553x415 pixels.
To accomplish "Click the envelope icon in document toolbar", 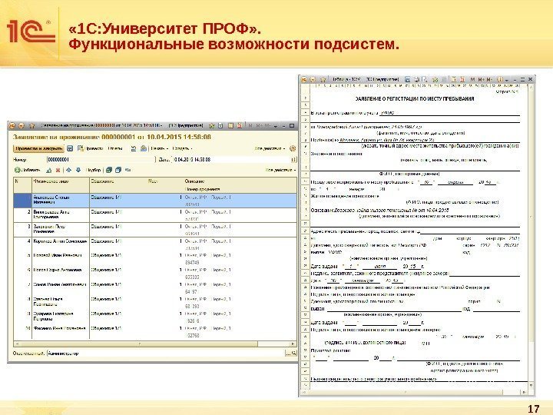I will coord(144,148).
